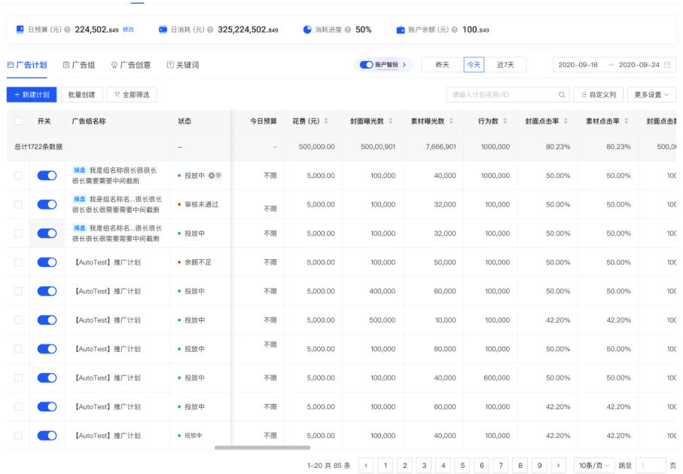Select checkbox of row with 500,000 封面曝光数
683x474 pixels.
coord(18,320)
